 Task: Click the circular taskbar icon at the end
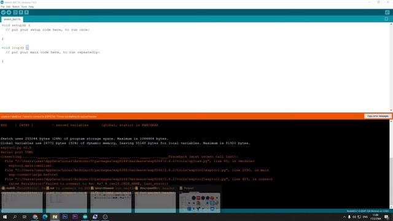point(105,217)
